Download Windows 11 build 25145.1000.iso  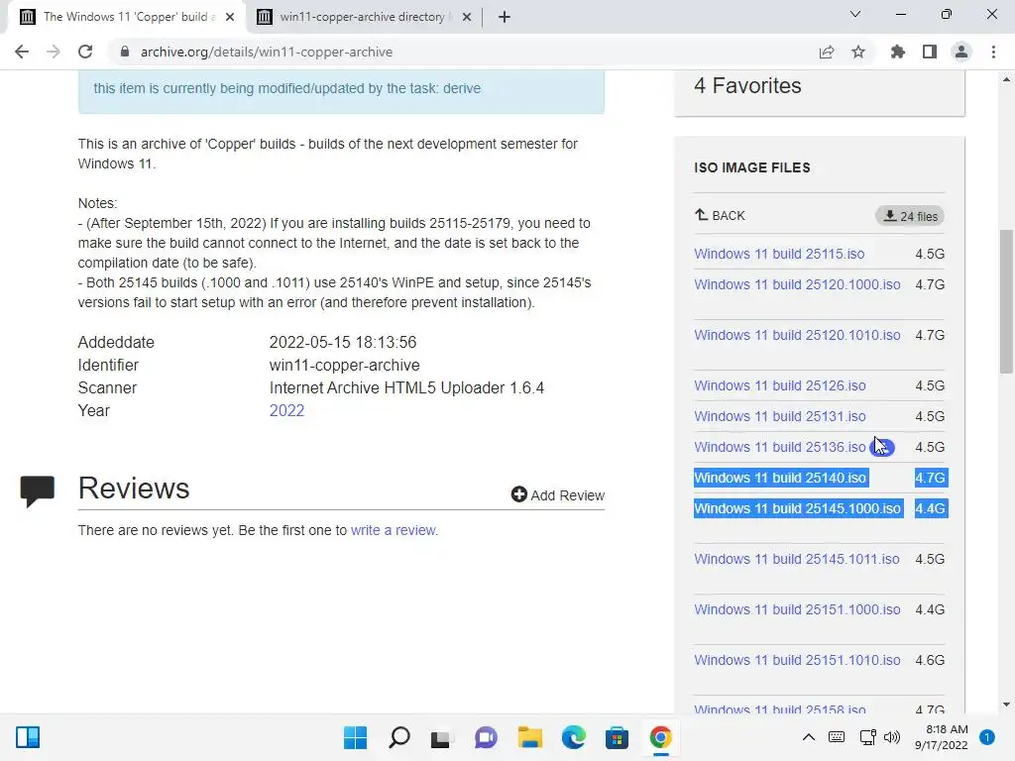pyautogui.click(x=798, y=508)
